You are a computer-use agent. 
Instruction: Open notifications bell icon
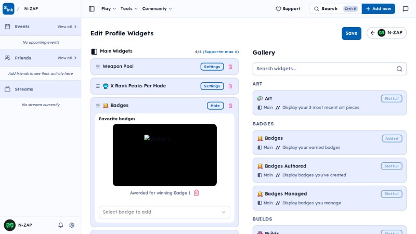(x=61, y=225)
